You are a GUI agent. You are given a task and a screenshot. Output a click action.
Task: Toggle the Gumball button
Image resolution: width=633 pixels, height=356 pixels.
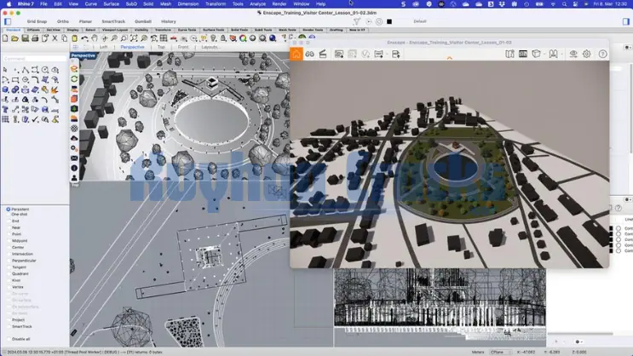coord(142,21)
